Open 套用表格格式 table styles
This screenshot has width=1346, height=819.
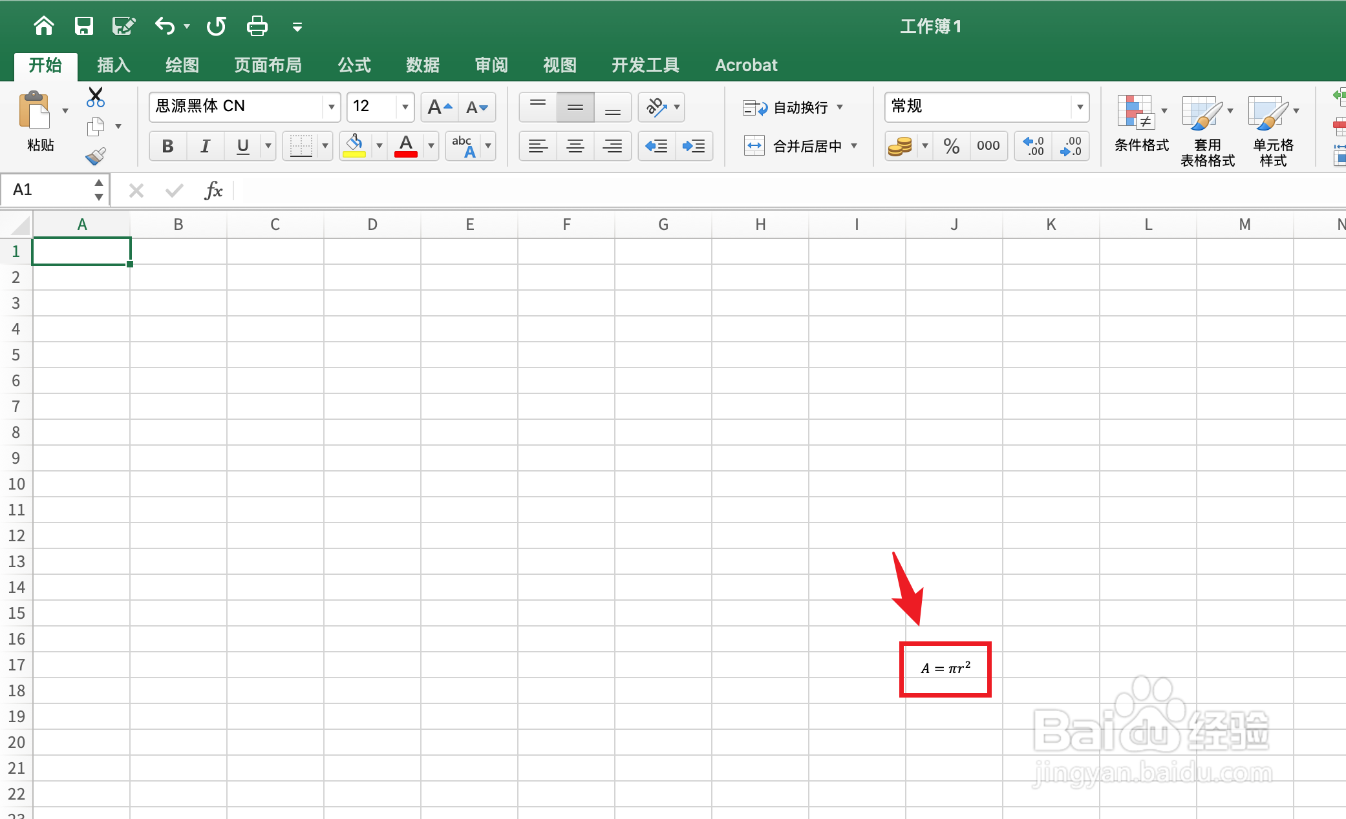(1208, 132)
